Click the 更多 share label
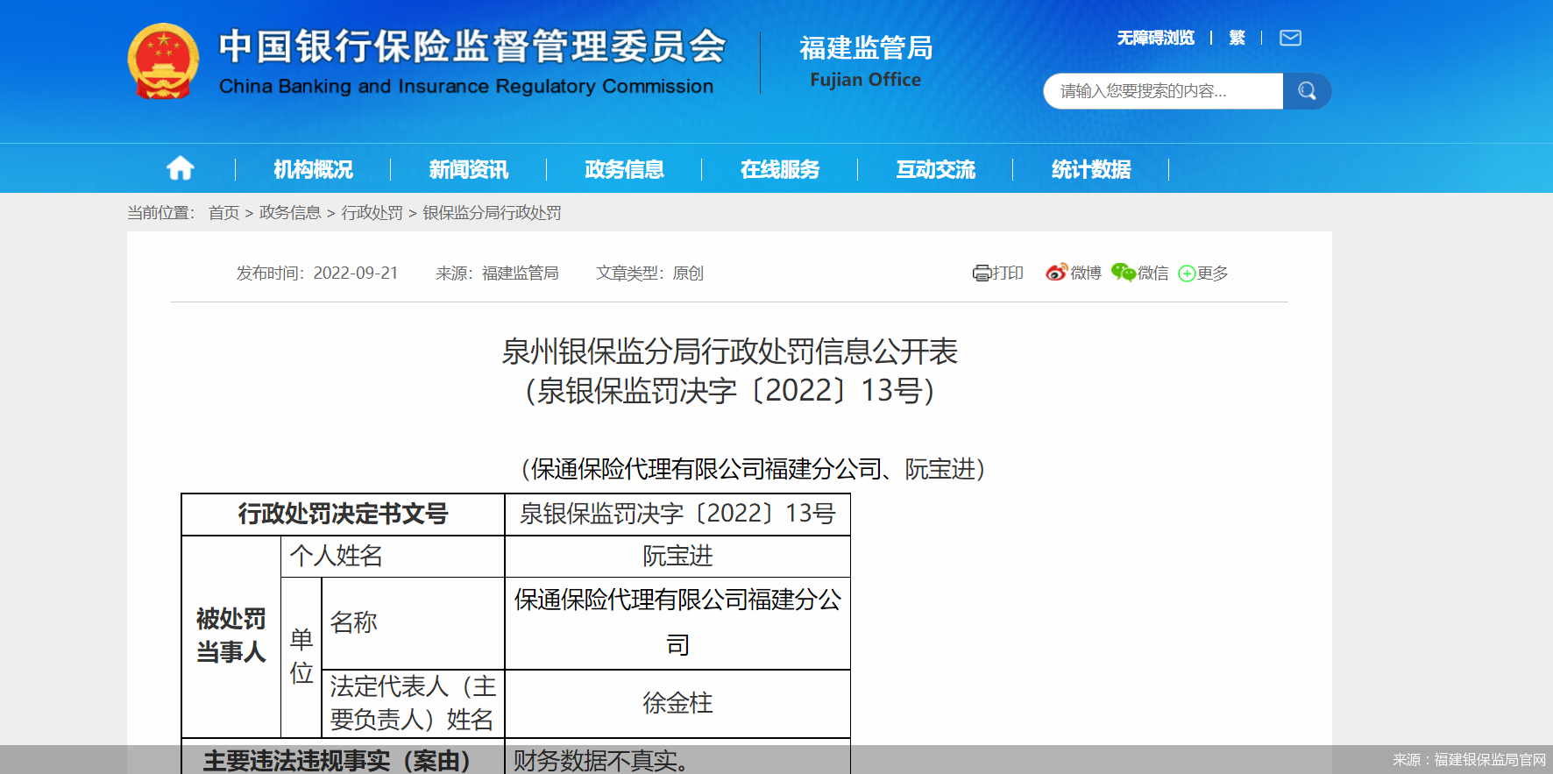The image size is (1553, 774). [x=1213, y=273]
